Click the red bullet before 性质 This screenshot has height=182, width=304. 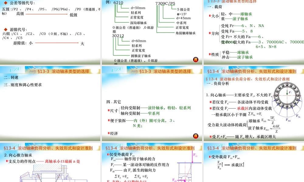coord(210,54)
